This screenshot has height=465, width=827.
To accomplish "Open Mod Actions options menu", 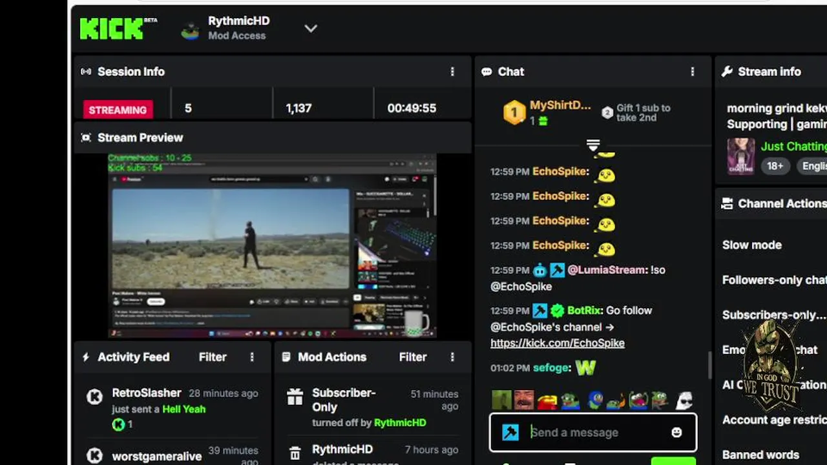I will click(452, 357).
